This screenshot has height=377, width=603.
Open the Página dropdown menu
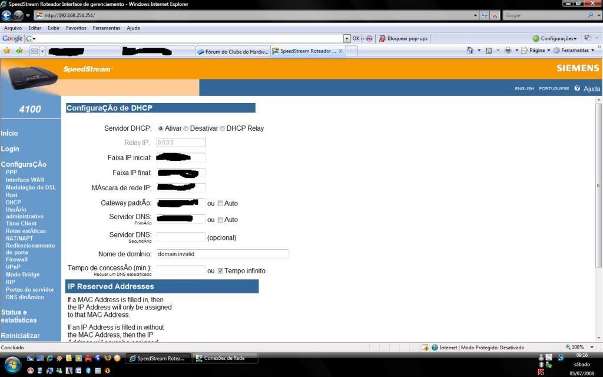[x=536, y=51]
